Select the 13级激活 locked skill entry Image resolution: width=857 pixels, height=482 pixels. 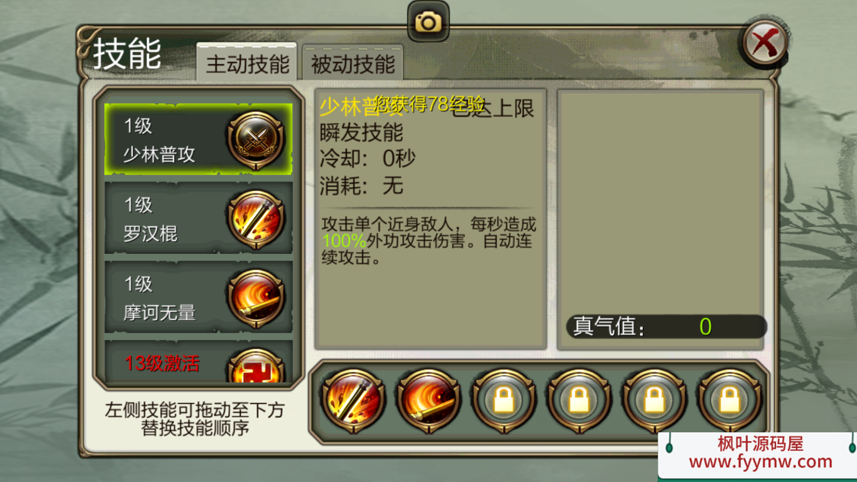pos(199,363)
